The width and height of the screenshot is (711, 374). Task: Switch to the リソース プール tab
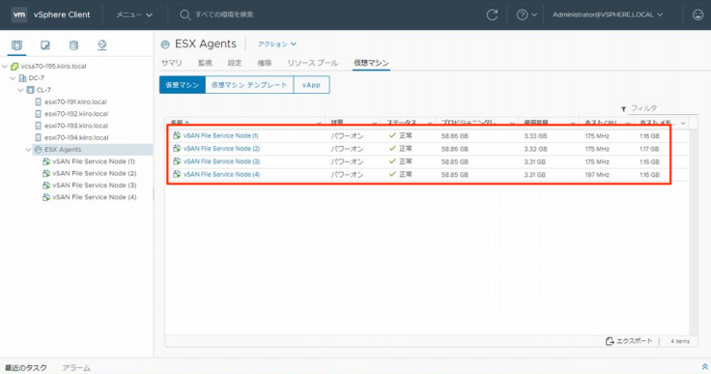tap(312, 63)
